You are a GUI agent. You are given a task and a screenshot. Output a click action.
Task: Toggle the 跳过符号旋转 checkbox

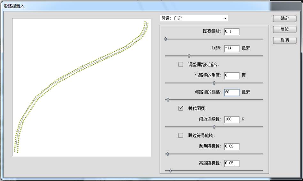pos(181,135)
